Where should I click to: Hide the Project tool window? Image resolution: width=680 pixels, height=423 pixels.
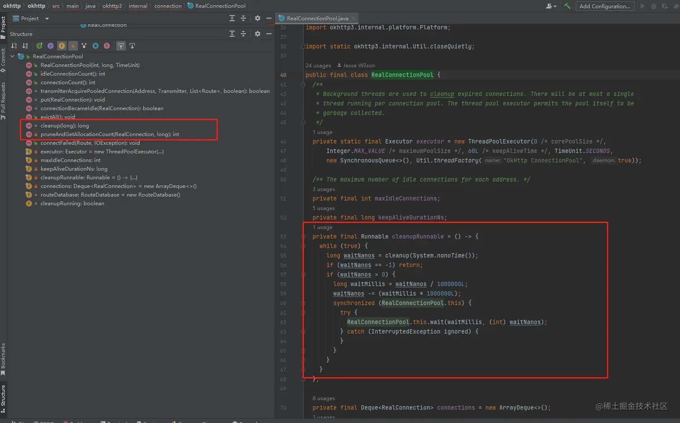coord(269,18)
